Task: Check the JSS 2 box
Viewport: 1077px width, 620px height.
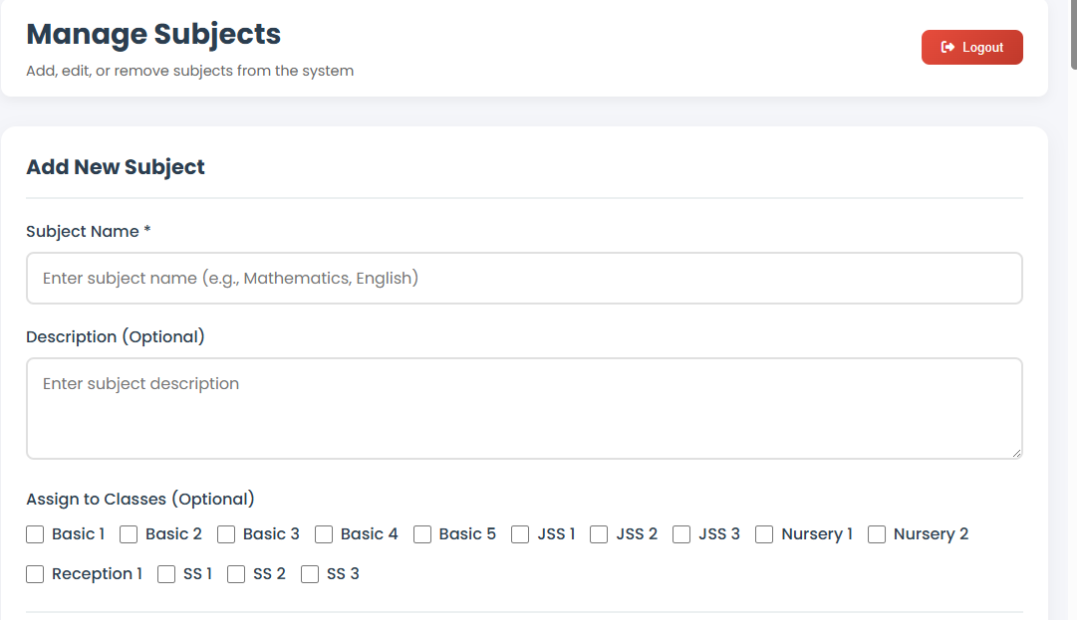Action: click(599, 534)
